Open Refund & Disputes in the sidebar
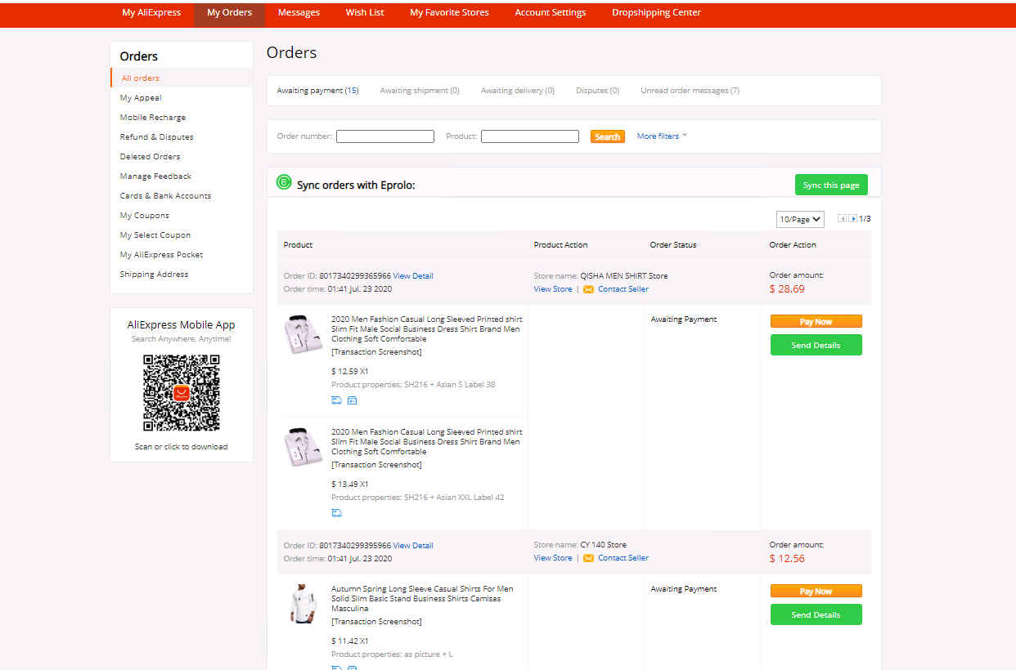This screenshot has width=1016, height=670. click(x=156, y=137)
